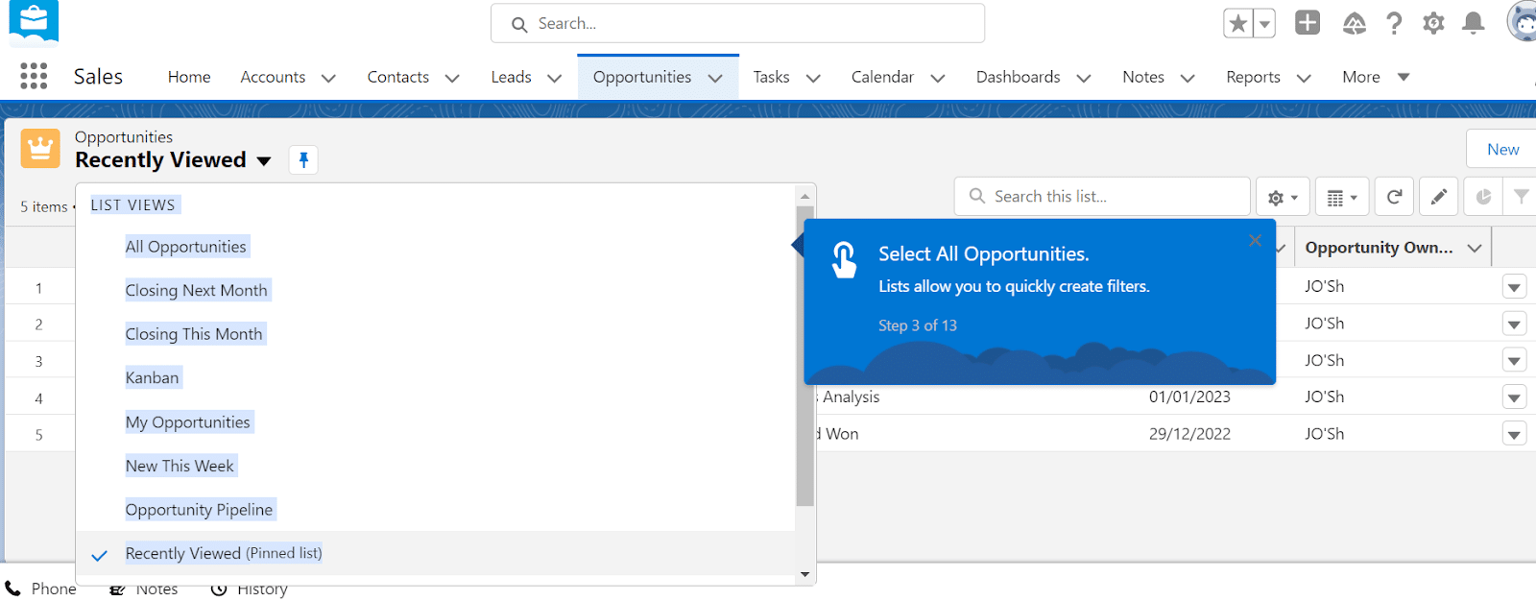Click the 01/01/2023 close date cell
The image size is (1536, 601).
1189,397
